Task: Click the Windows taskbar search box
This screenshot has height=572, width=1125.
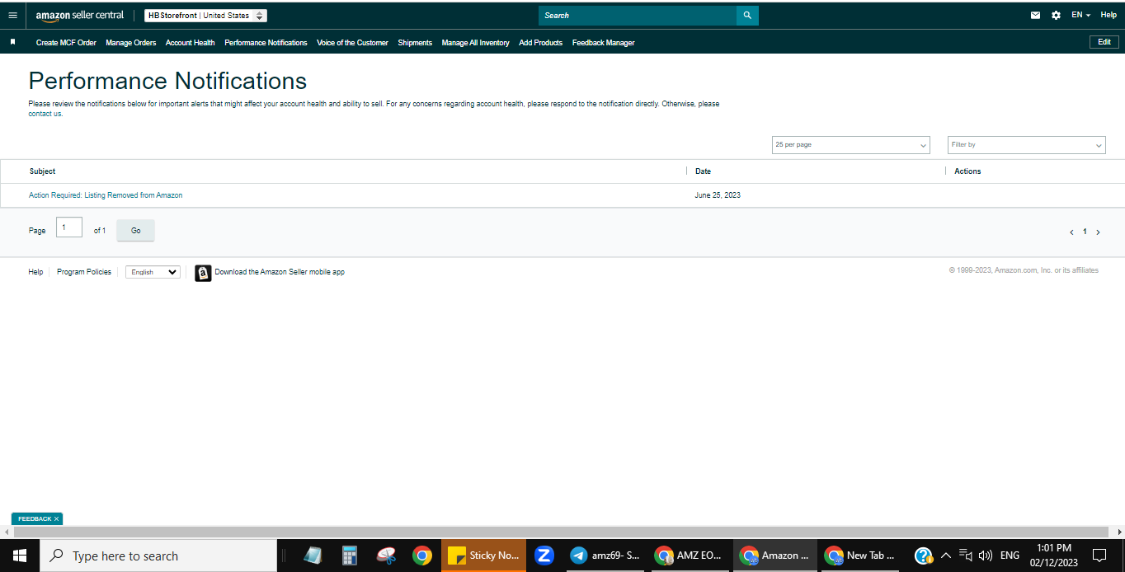Action: coord(158,556)
